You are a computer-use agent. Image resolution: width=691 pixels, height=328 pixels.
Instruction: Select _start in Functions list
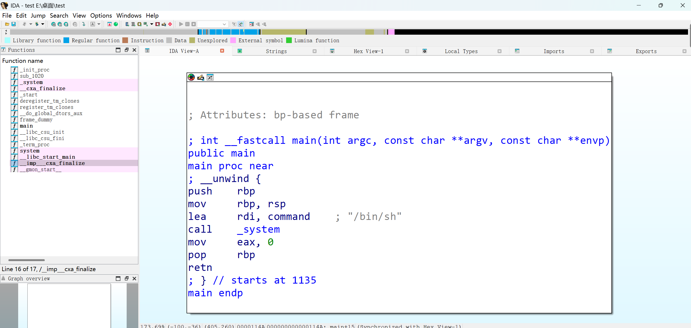pyautogui.click(x=29, y=95)
